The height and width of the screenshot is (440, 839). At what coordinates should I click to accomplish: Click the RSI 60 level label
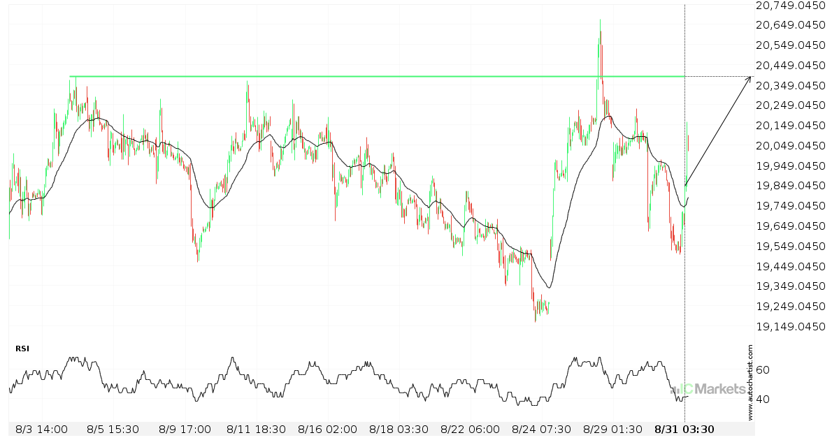763,370
